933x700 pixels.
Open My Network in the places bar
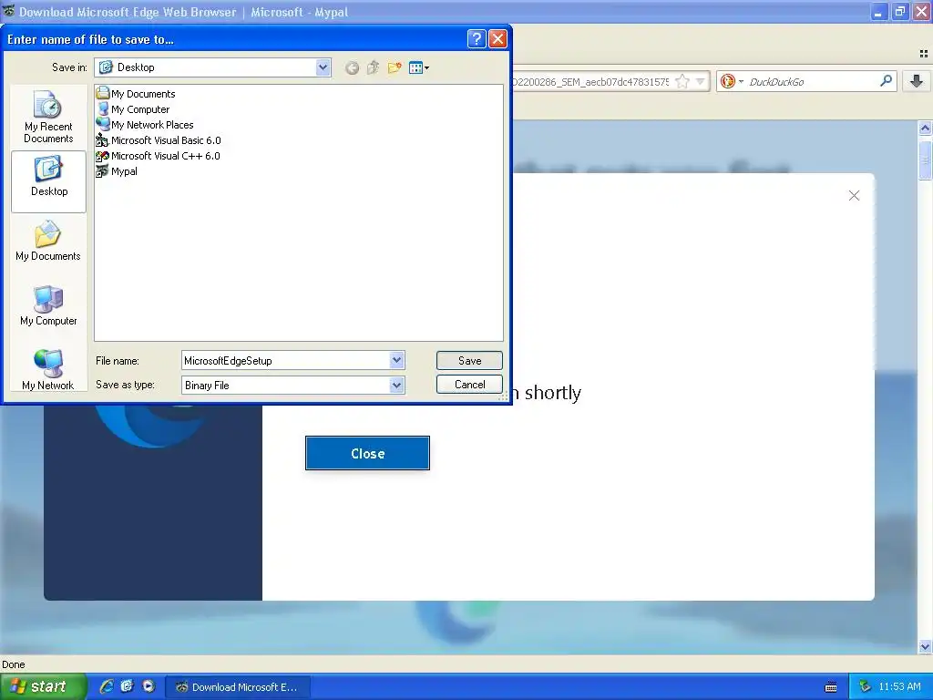[x=48, y=369]
